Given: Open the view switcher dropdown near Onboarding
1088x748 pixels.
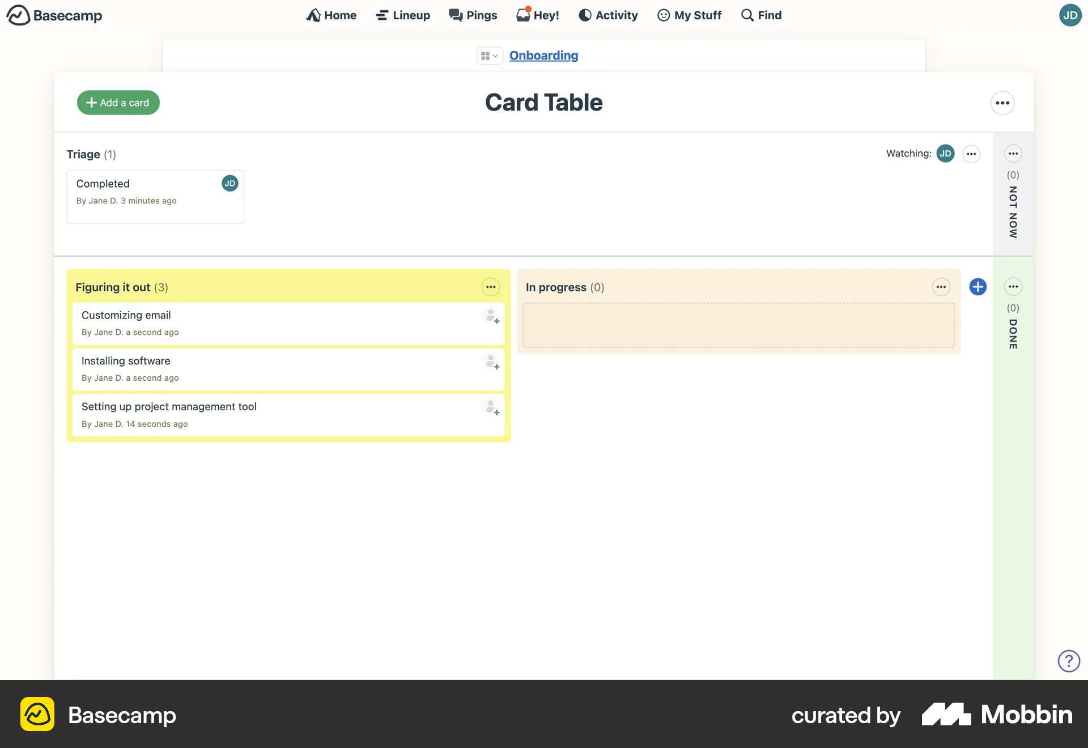Looking at the screenshot, I should (489, 56).
